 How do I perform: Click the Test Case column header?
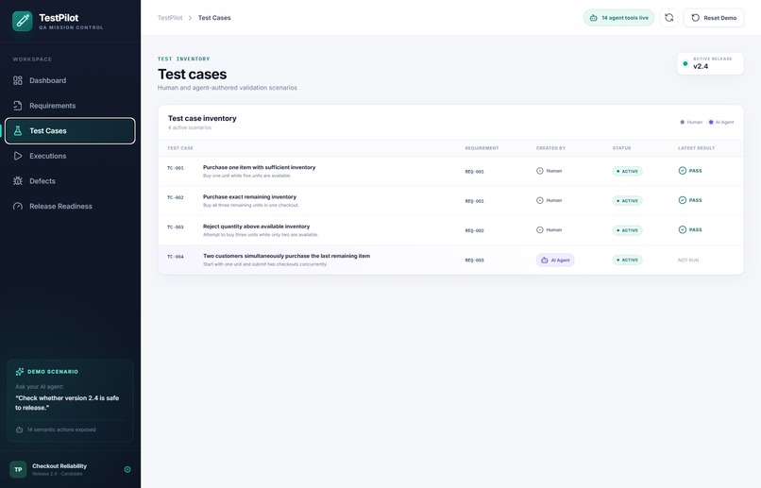tap(180, 148)
